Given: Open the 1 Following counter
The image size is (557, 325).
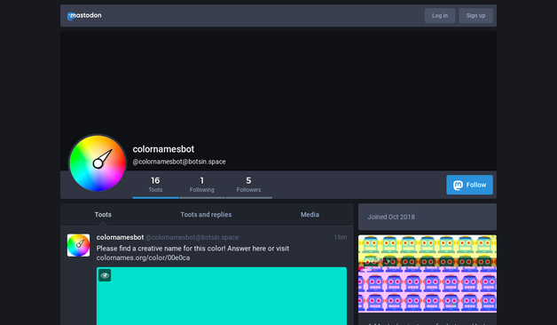Looking at the screenshot, I should click(x=202, y=185).
